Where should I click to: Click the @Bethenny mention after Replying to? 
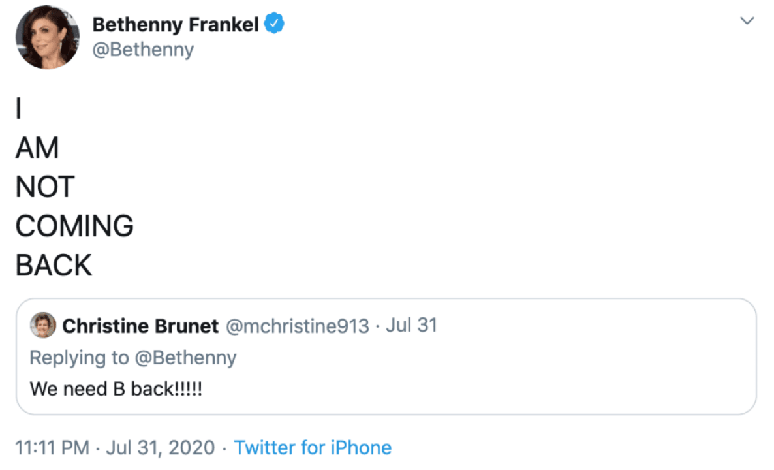[x=185, y=358]
